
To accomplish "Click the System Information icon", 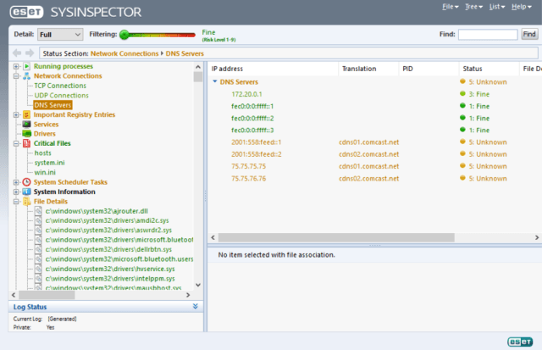I will coord(26,192).
